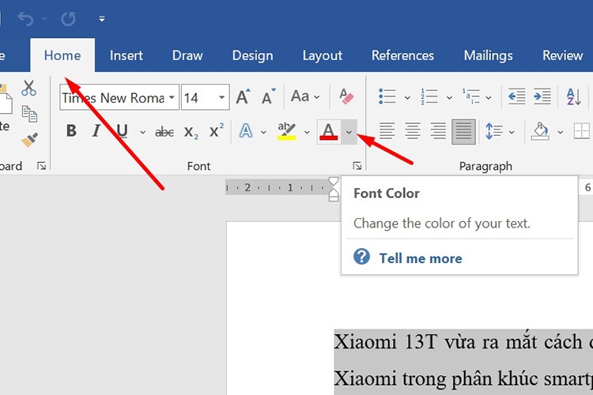Screen dimensions: 593x395
Task: Align text right
Action: pos(438,131)
